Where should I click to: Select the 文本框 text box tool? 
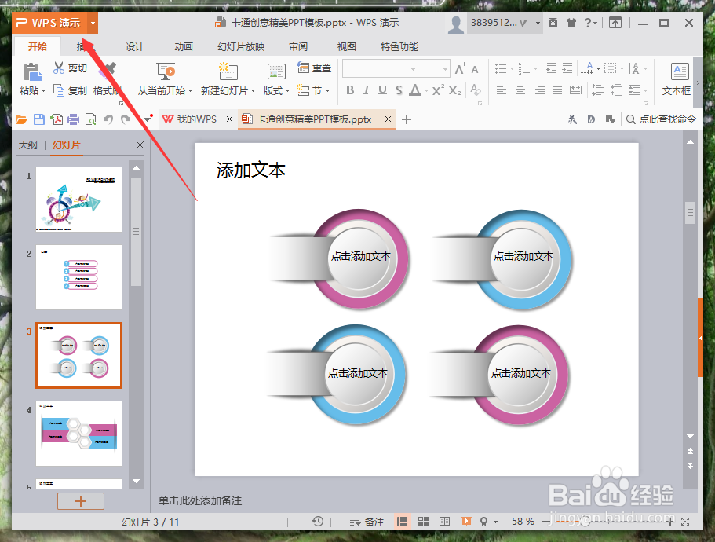[676, 79]
